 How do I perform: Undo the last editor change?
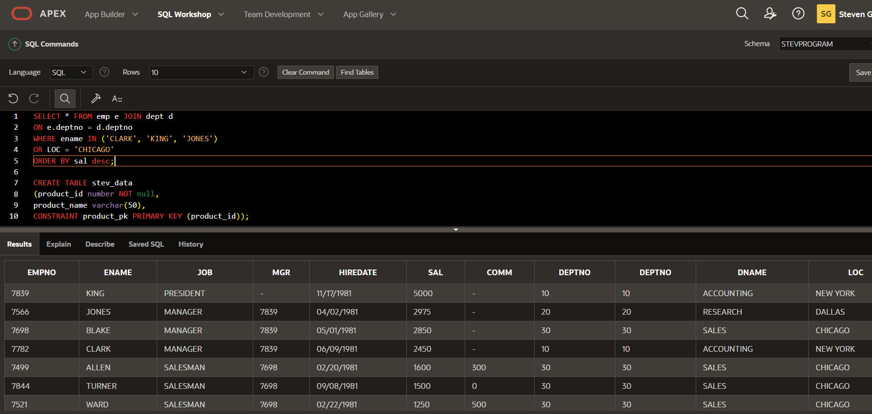pyautogui.click(x=13, y=98)
